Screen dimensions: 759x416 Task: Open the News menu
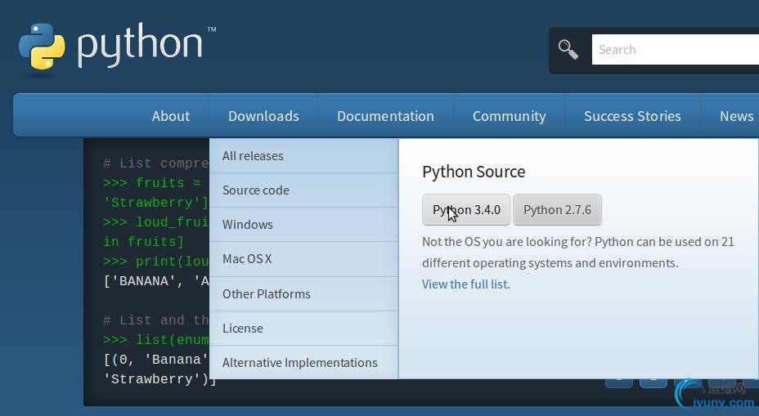[x=736, y=115]
